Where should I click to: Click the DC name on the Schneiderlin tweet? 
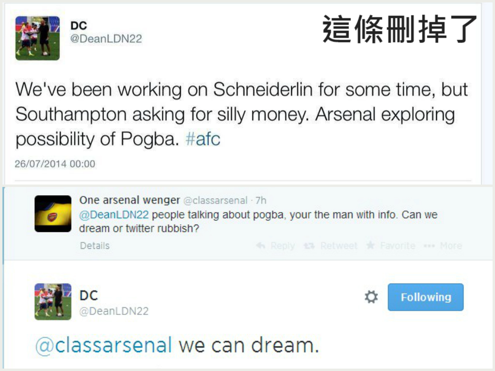pos(79,25)
